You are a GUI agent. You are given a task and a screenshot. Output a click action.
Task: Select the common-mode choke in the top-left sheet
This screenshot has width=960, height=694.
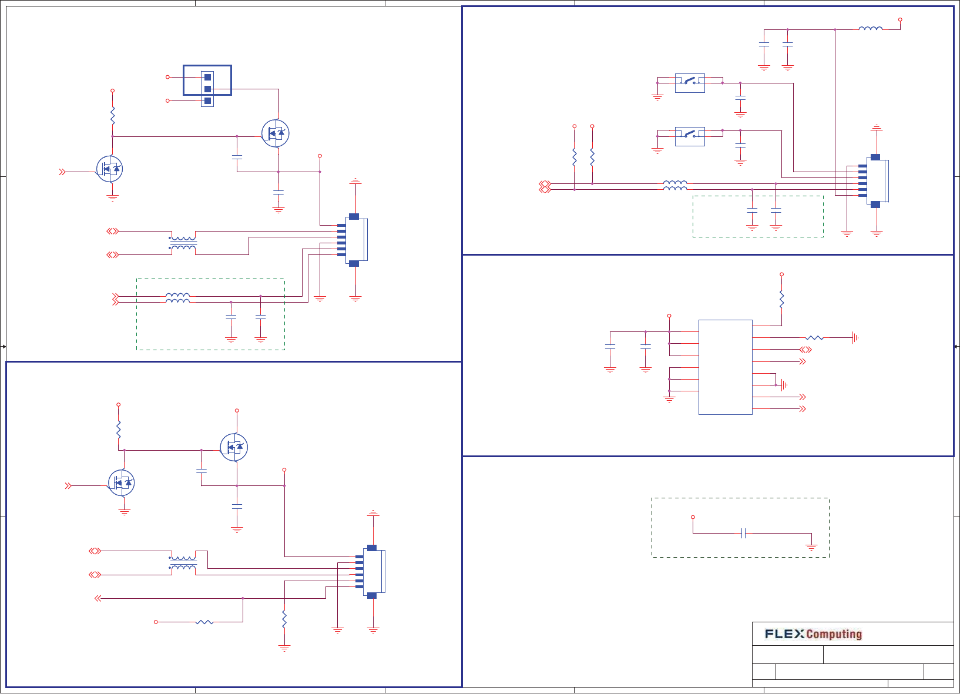tap(183, 243)
